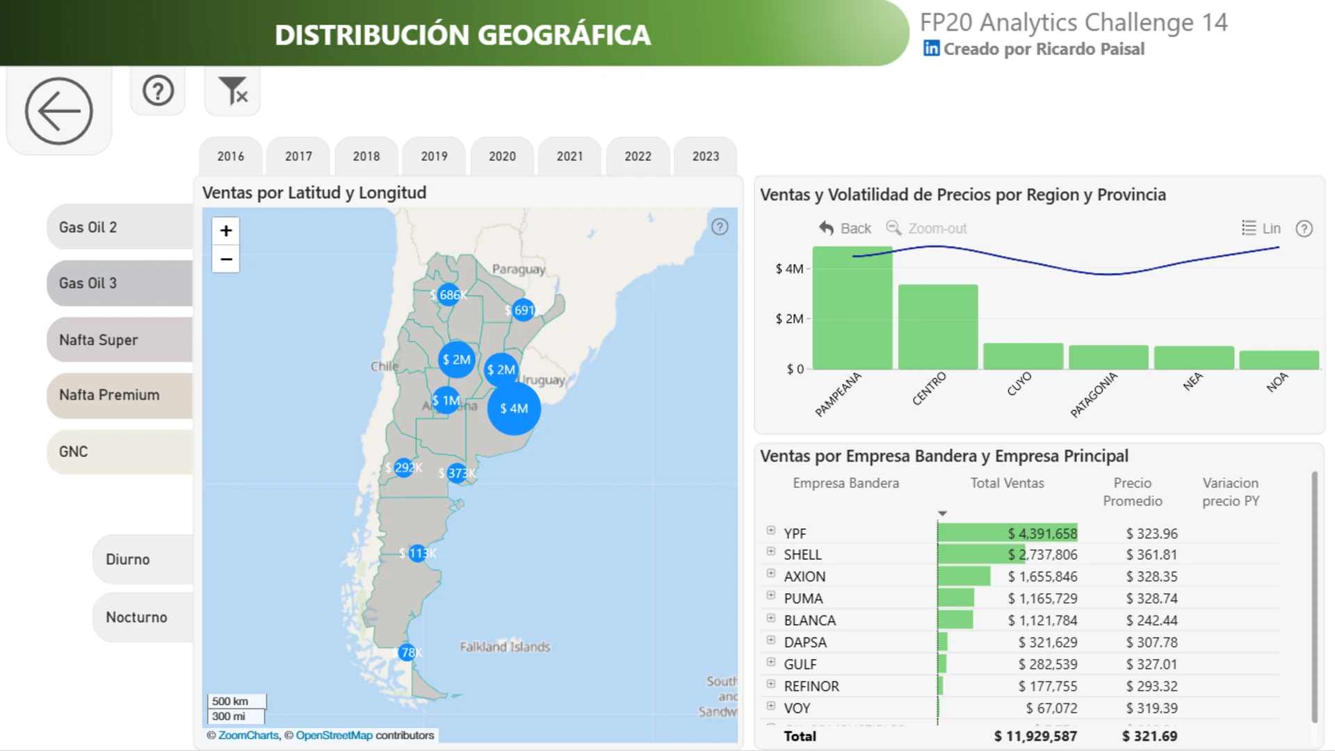1335x751 pixels.
Task: Select the 2016 year tab
Action: click(x=231, y=156)
